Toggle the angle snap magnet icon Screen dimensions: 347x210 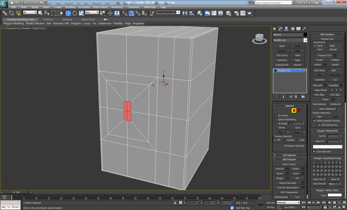point(131,13)
